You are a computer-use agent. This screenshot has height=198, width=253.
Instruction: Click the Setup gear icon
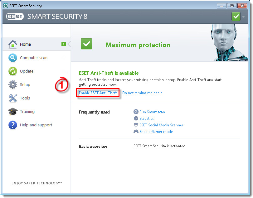(x=12, y=84)
